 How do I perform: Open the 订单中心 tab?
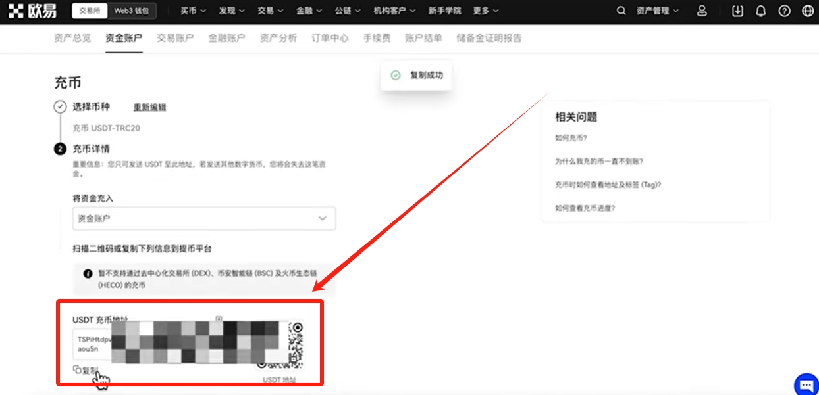(330, 38)
